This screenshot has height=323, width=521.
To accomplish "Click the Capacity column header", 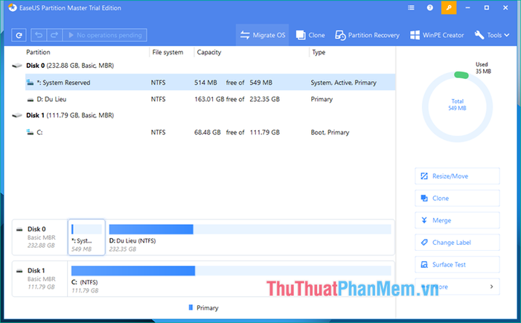I will [x=209, y=52].
